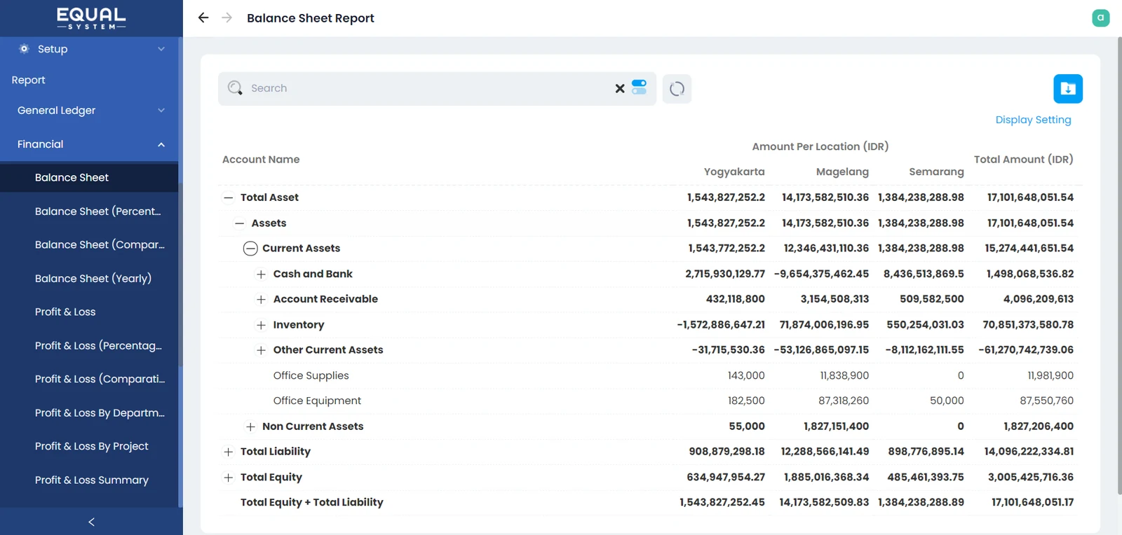
Task: Click the Office Supplies account row
Action: (650, 375)
